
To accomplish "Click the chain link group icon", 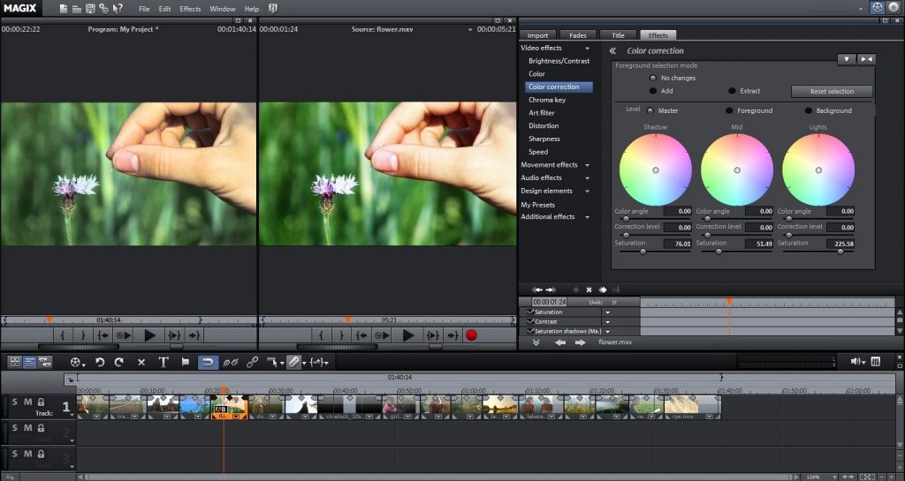I will click(x=253, y=362).
